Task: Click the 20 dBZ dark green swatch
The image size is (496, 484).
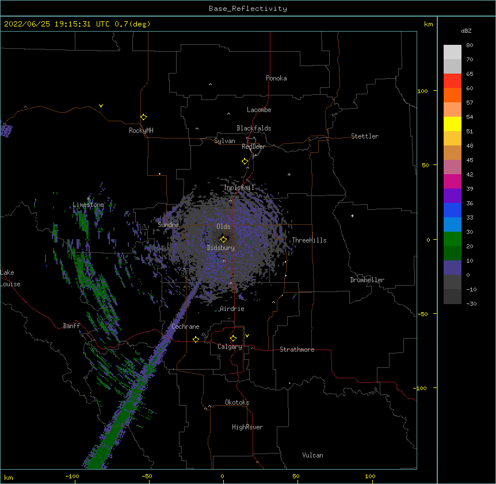Action: coord(452,253)
